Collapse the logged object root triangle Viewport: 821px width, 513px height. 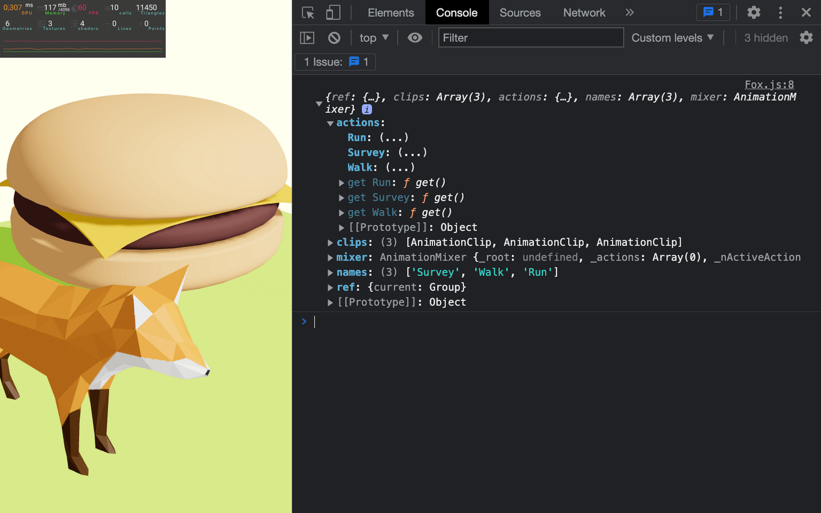point(318,103)
